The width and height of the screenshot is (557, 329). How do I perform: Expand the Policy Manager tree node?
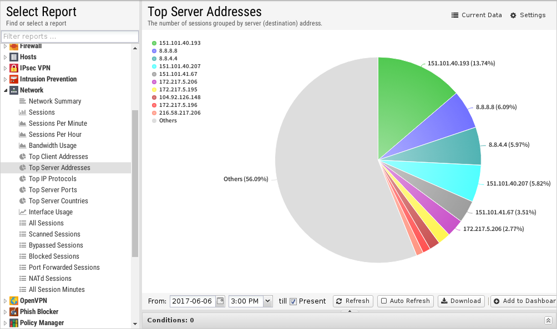6,323
